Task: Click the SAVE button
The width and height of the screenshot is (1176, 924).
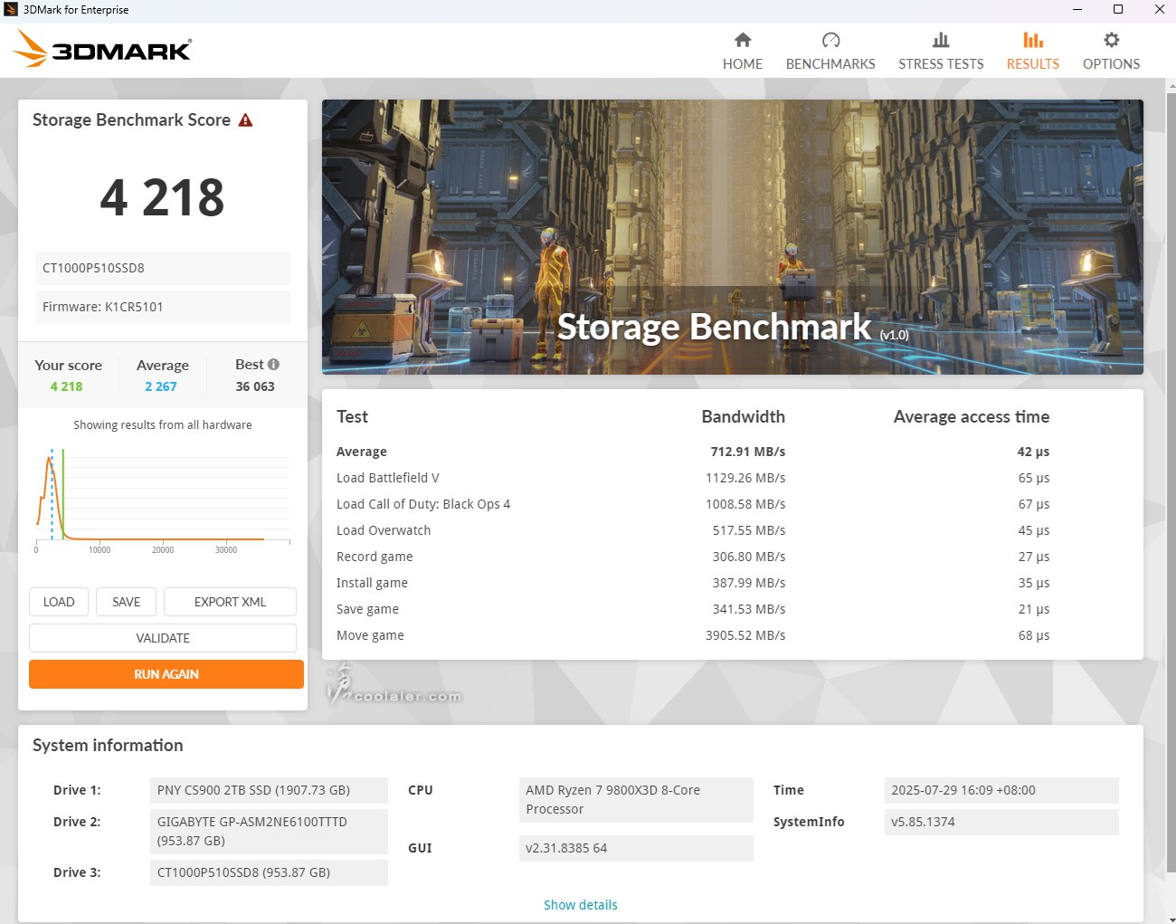Action: [x=126, y=602]
